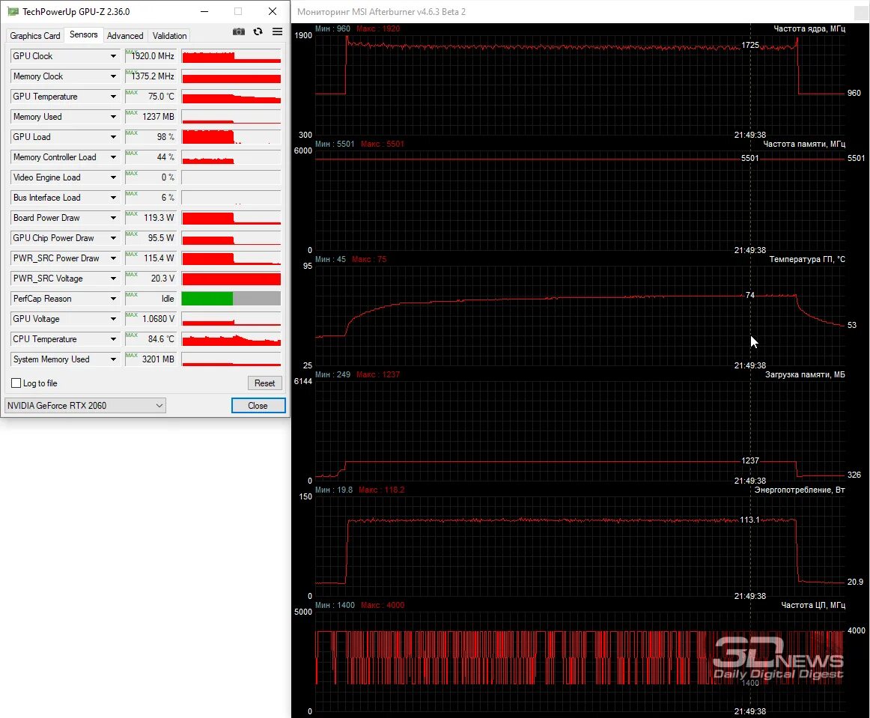Click the Reset button
This screenshot has width=870, height=718.
264,383
